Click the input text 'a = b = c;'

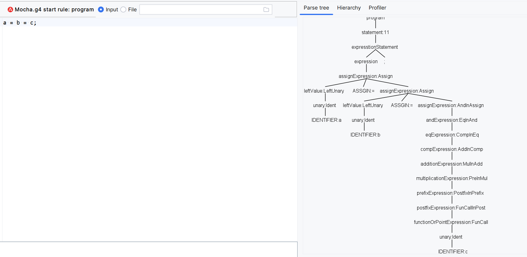[20, 23]
